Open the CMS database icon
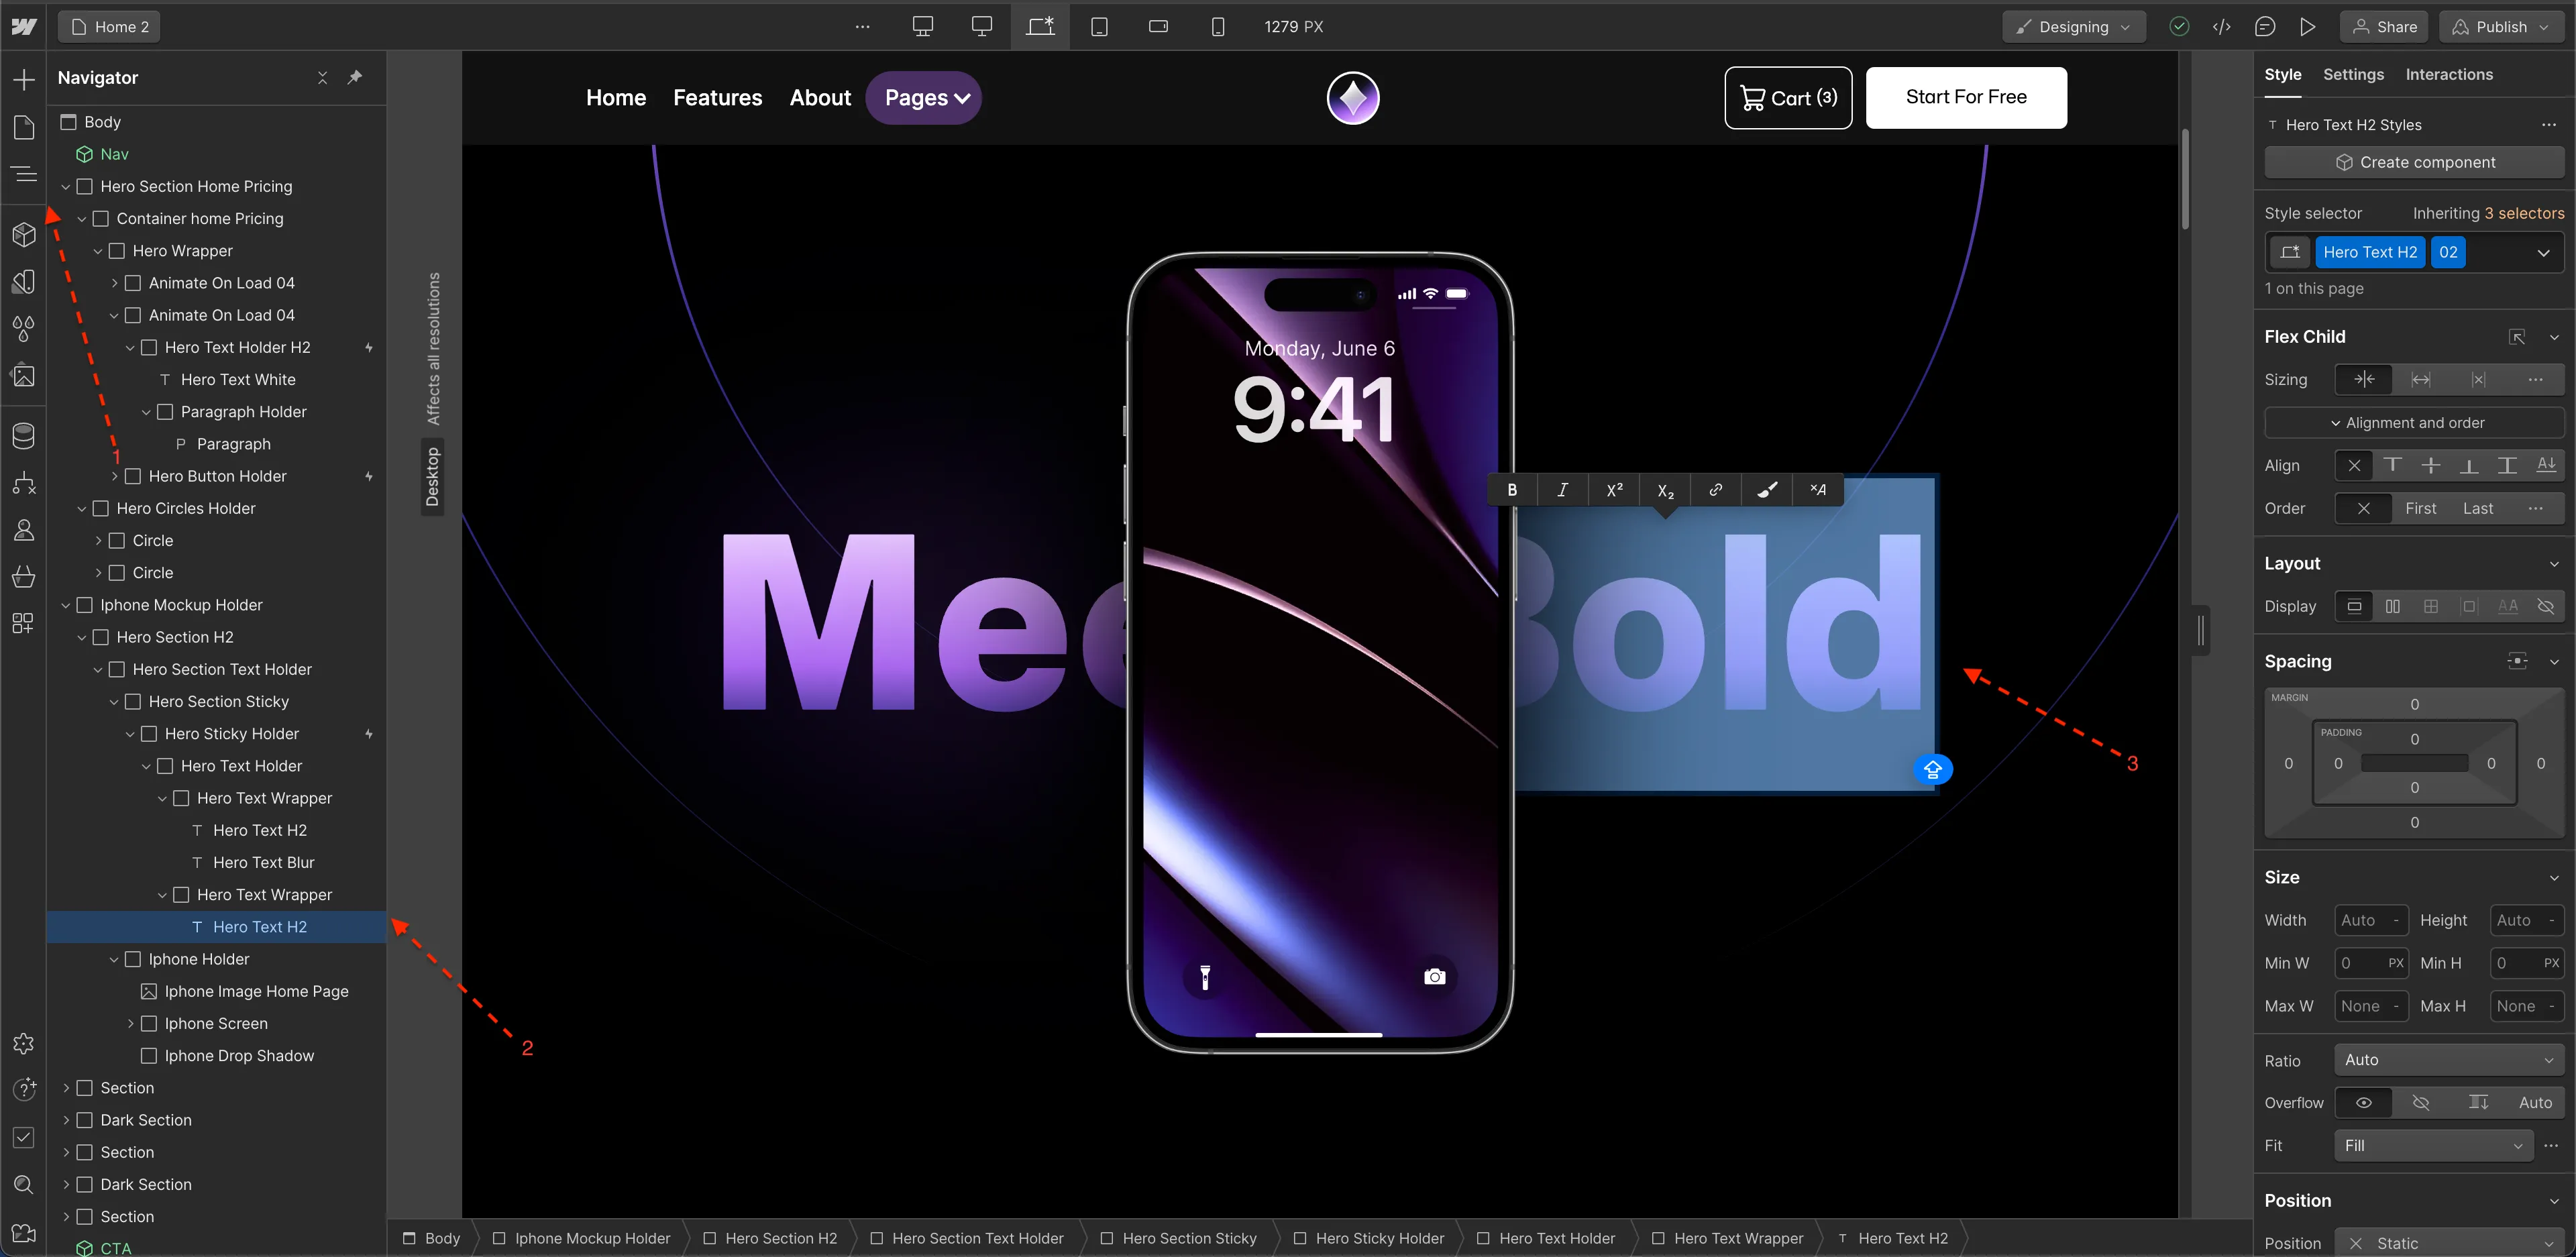 point(24,436)
